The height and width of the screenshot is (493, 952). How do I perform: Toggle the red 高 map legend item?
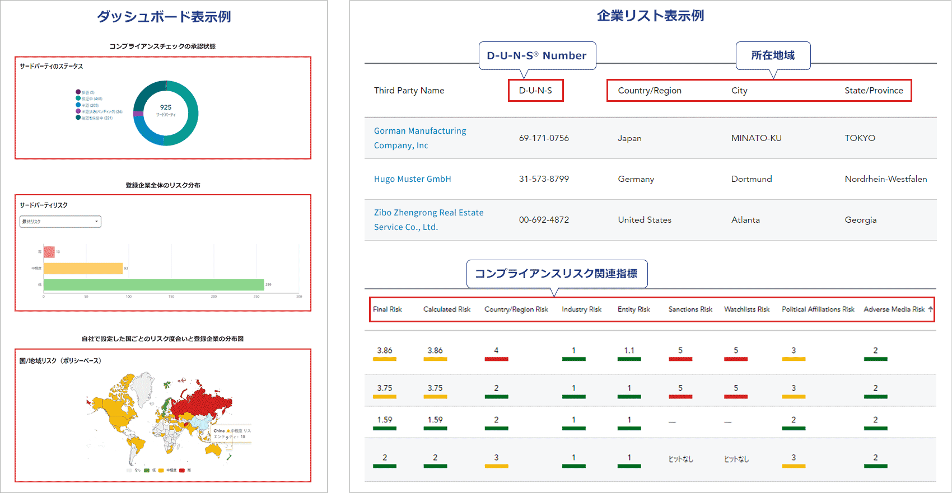[185, 471]
